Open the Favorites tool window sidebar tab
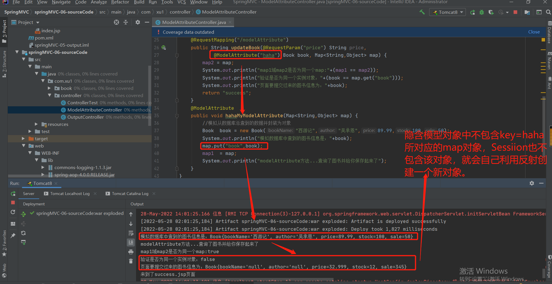This screenshot has height=284, width=552. pyautogui.click(x=4, y=243)
